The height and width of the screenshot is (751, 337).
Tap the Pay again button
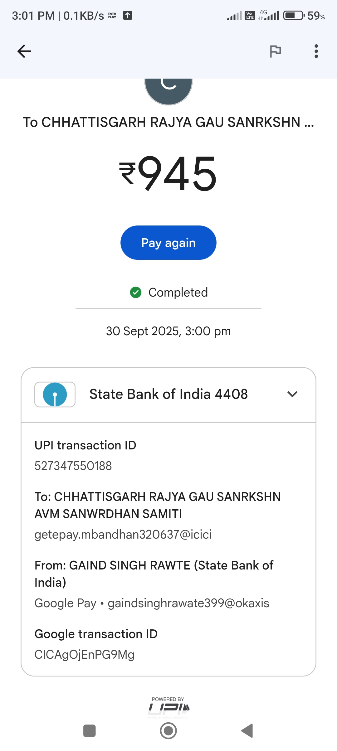pyautogui.click(x=168, y=243)
